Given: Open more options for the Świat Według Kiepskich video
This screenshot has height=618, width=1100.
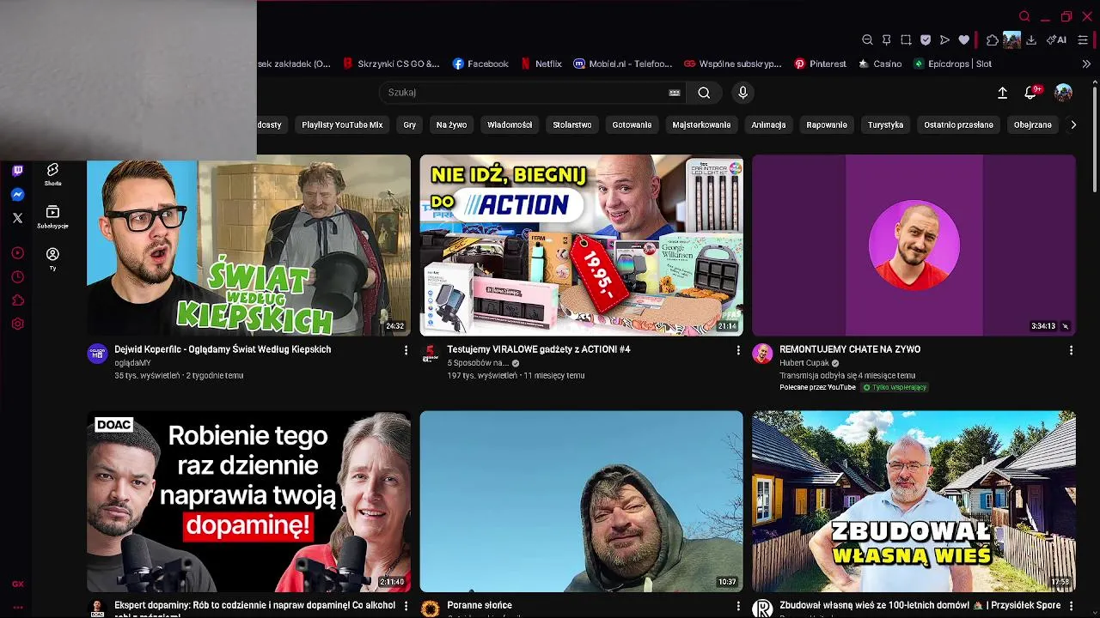Looking at the screenshot, I should 406,350.
